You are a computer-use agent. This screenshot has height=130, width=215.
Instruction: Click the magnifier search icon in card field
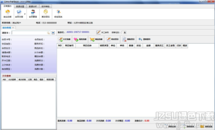tap(48, 33)
